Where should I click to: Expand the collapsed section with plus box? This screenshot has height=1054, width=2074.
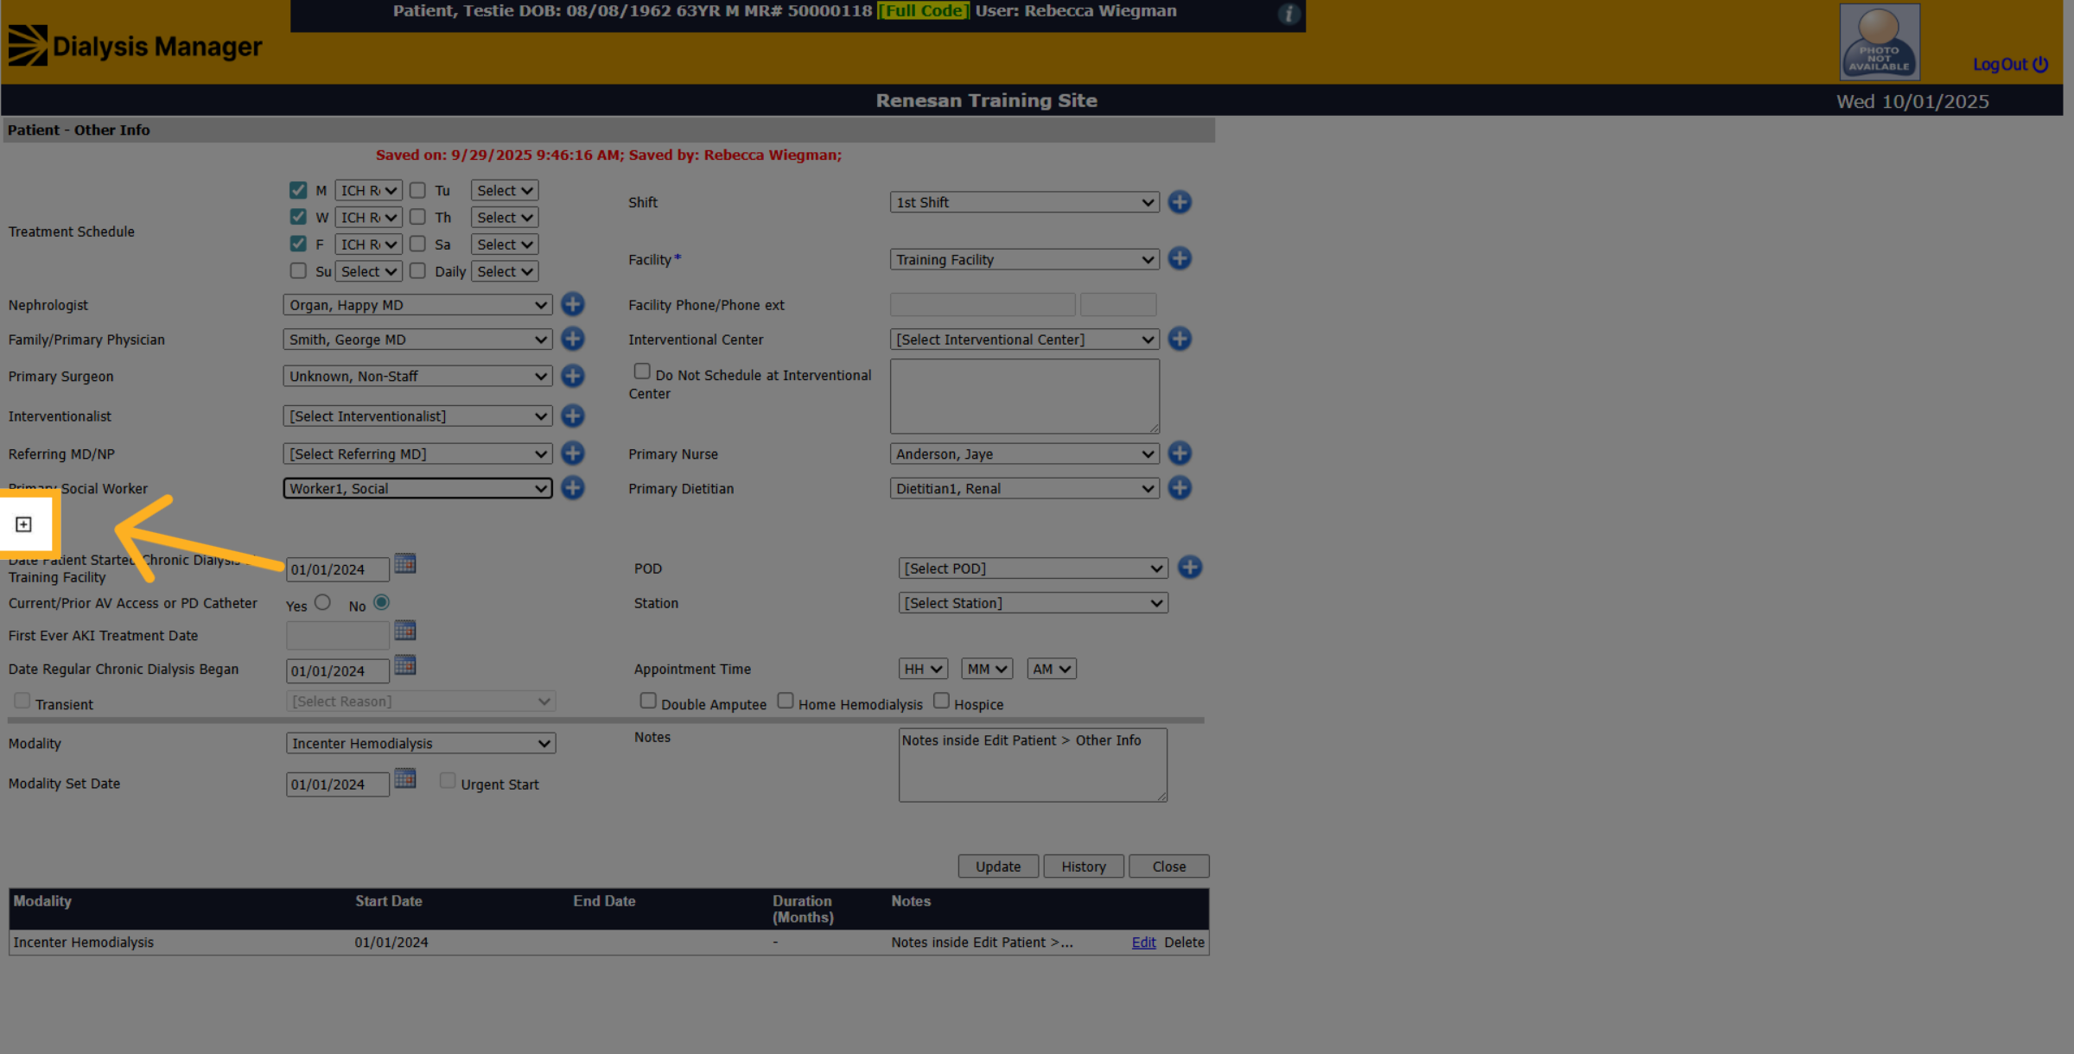[23, 524]
